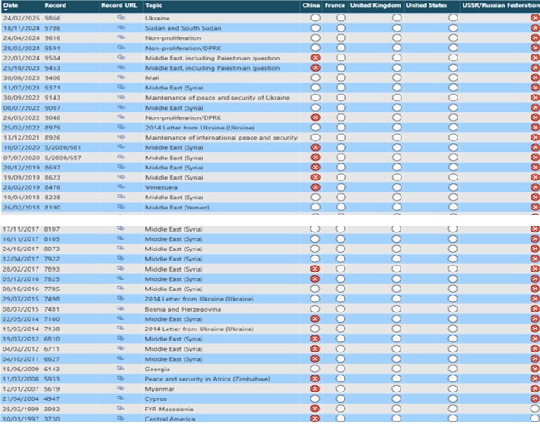The height and width of the screenshot is (424, 540).
Task: Select topic 'FYR Macedonia'
Action: [x=169, y=410]
